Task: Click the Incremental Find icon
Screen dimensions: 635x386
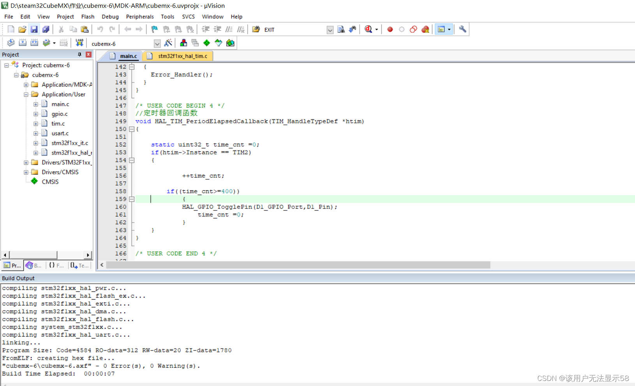Action: coord(353,29)
